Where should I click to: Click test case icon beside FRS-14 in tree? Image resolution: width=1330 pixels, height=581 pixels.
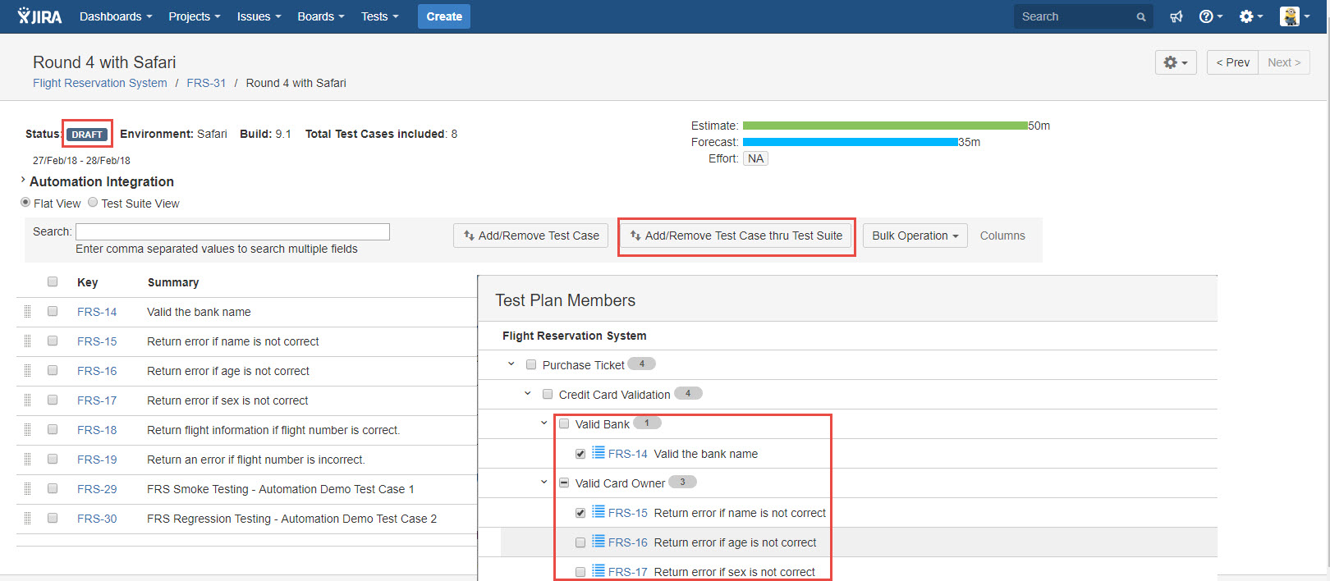click(x=598, y=452)
